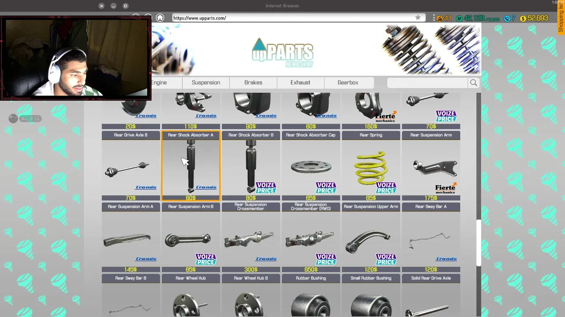Viewport: 565px width, 317px height.
Task: Pick the Rear Suspension Upper Arm part
Action: click(x=371, y=238)
